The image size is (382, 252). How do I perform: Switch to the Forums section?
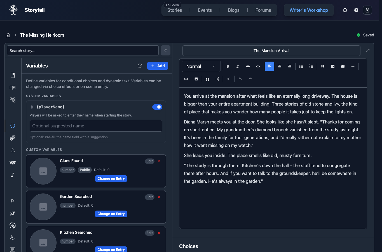coord(263,10)
